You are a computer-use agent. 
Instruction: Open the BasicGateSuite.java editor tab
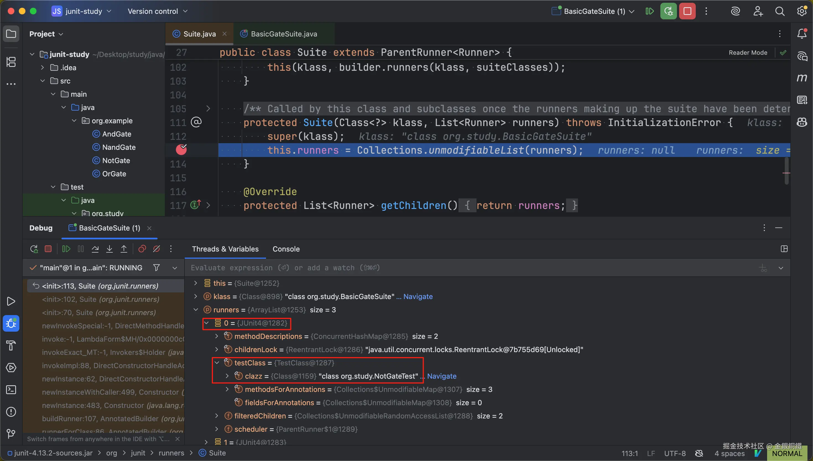283,34
